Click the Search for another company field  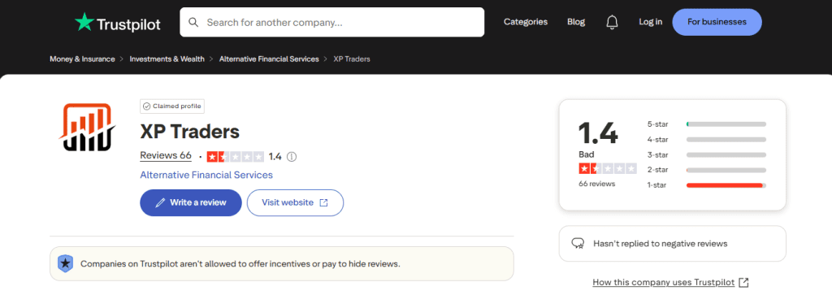pos(332,22)
